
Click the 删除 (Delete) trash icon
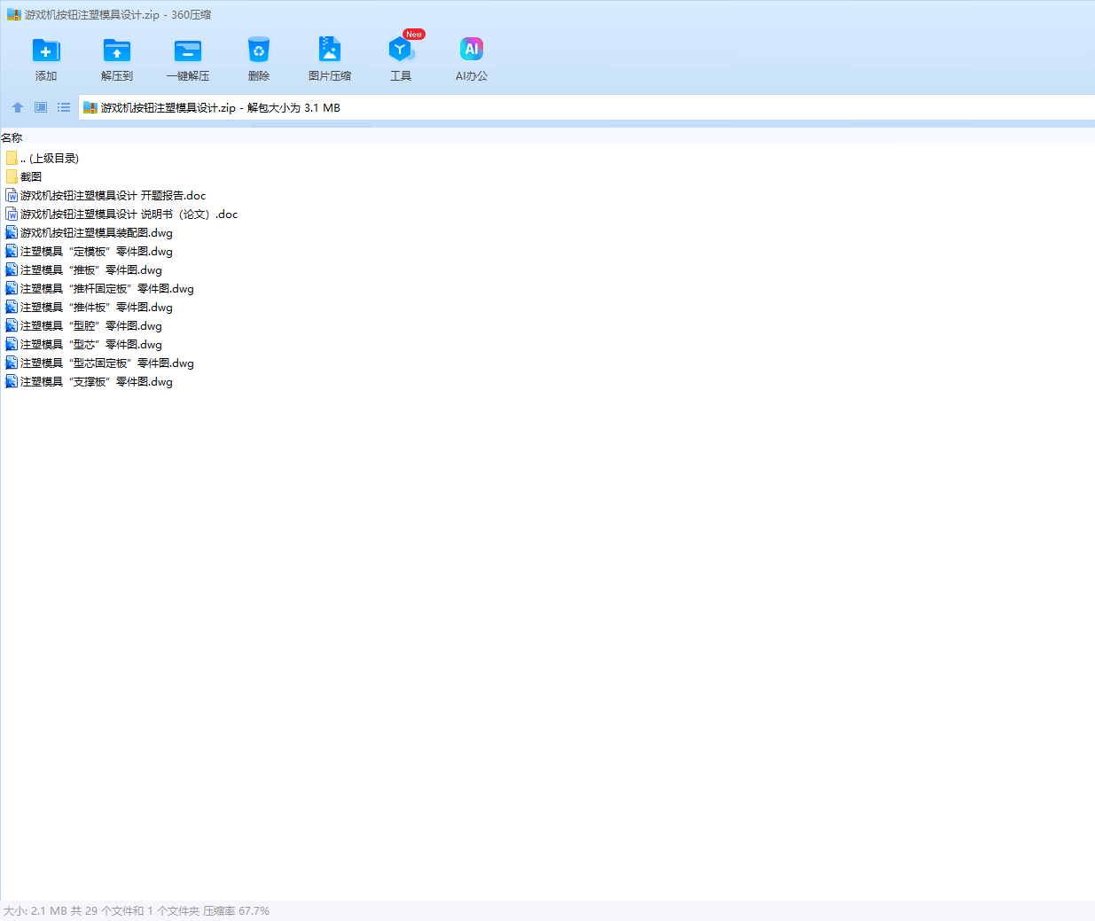[x=259, y=51]
